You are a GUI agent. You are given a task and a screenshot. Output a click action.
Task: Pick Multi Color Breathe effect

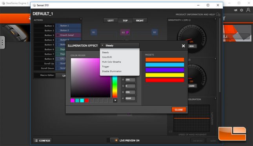(x=111, y=62)
